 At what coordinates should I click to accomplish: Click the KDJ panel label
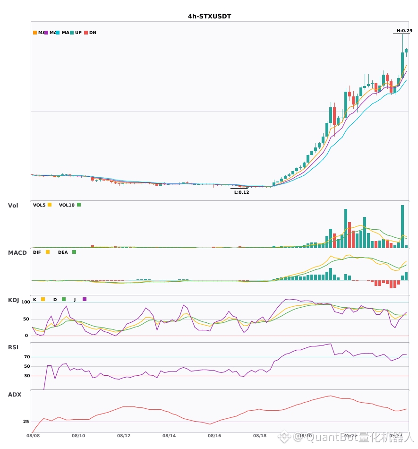coord(13,300)
